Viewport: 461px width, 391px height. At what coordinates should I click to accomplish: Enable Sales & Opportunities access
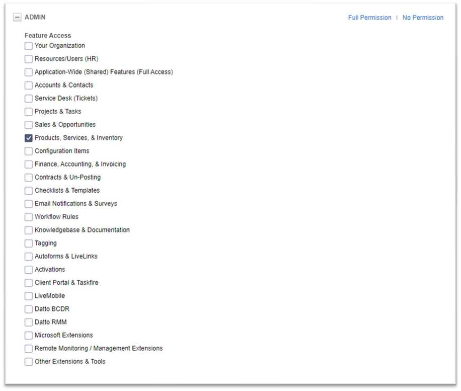coord(28,124)
